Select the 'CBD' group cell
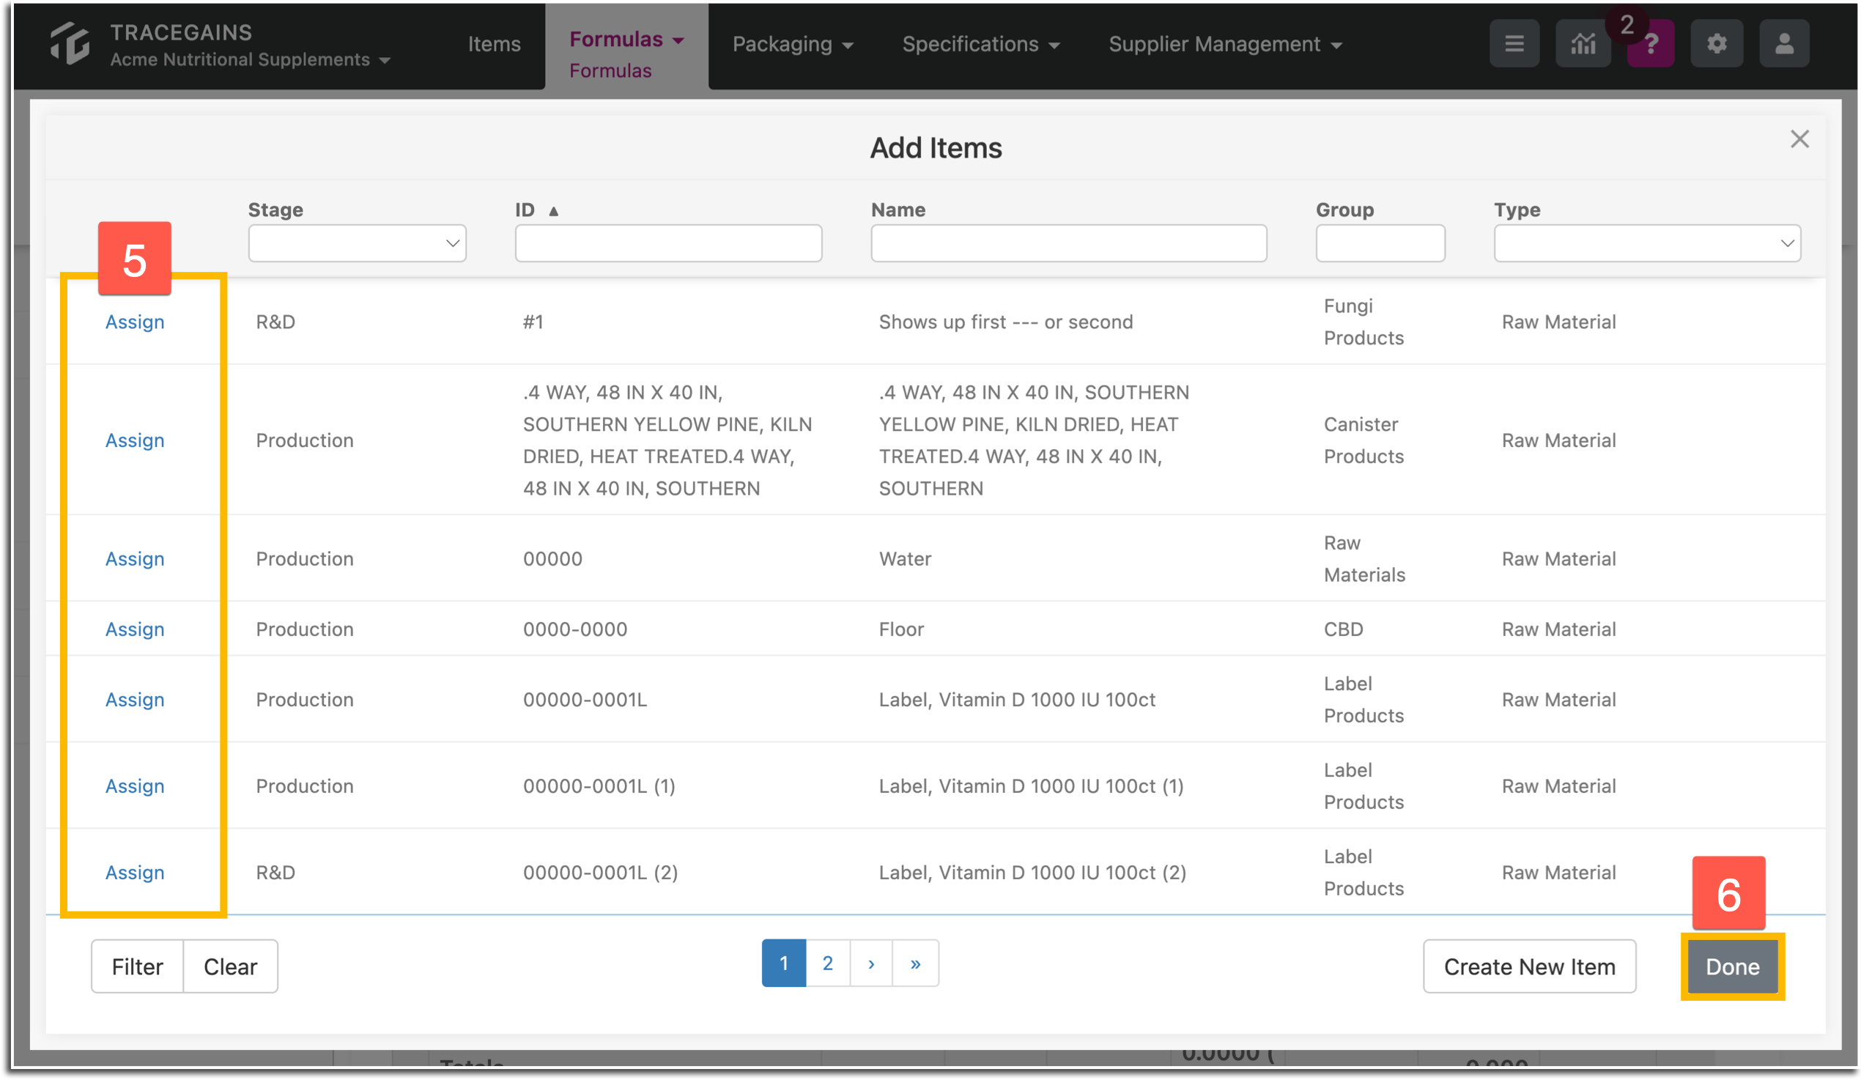Viewport: 1861px width, 1080px height. (1343, 629)
